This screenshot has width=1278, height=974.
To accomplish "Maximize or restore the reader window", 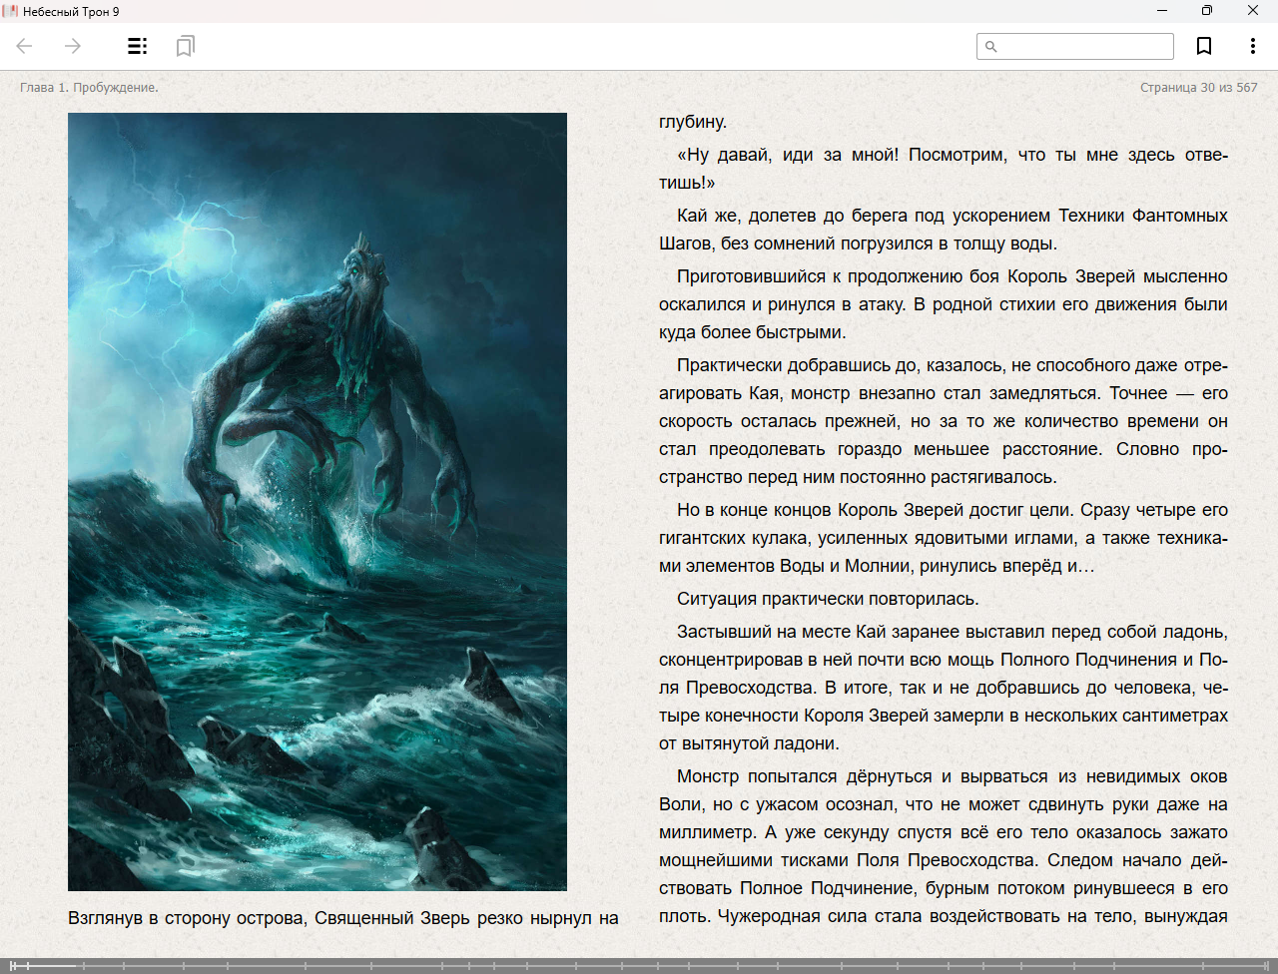I will coord(1207,11).
